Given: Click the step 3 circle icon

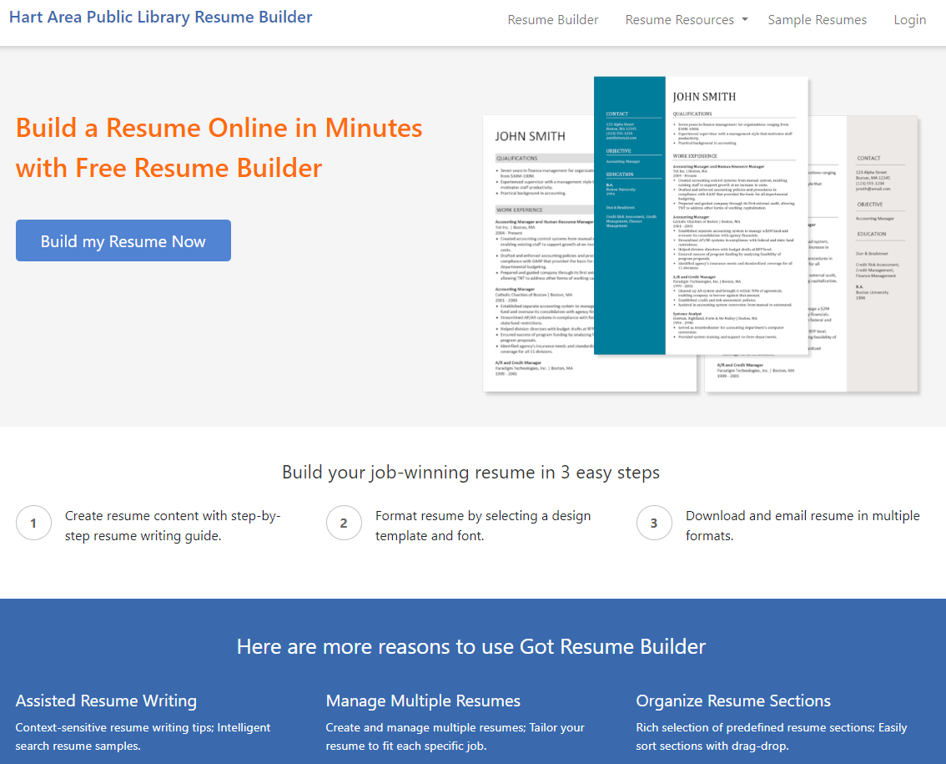Looking at the screenshot, I should 654,524.
